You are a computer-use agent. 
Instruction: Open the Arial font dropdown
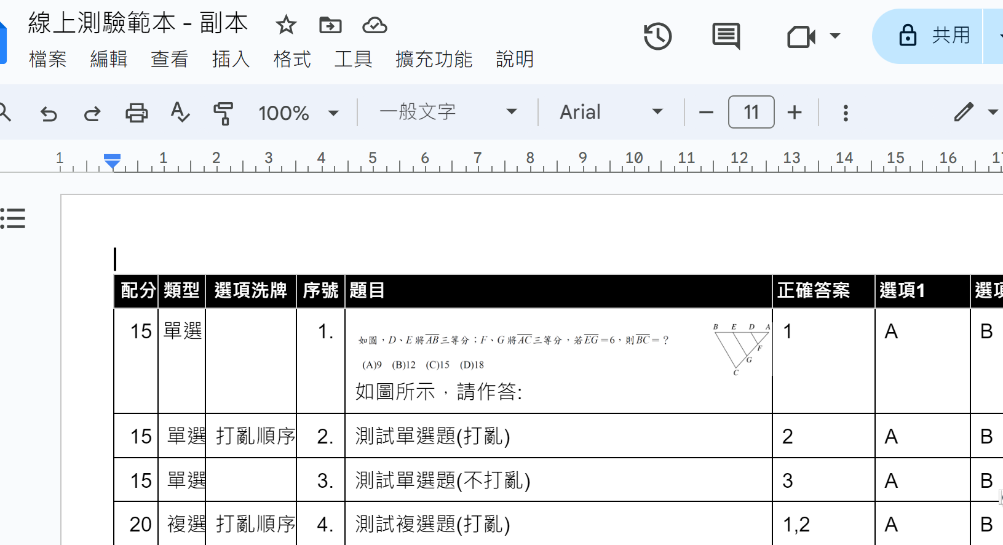611,112
